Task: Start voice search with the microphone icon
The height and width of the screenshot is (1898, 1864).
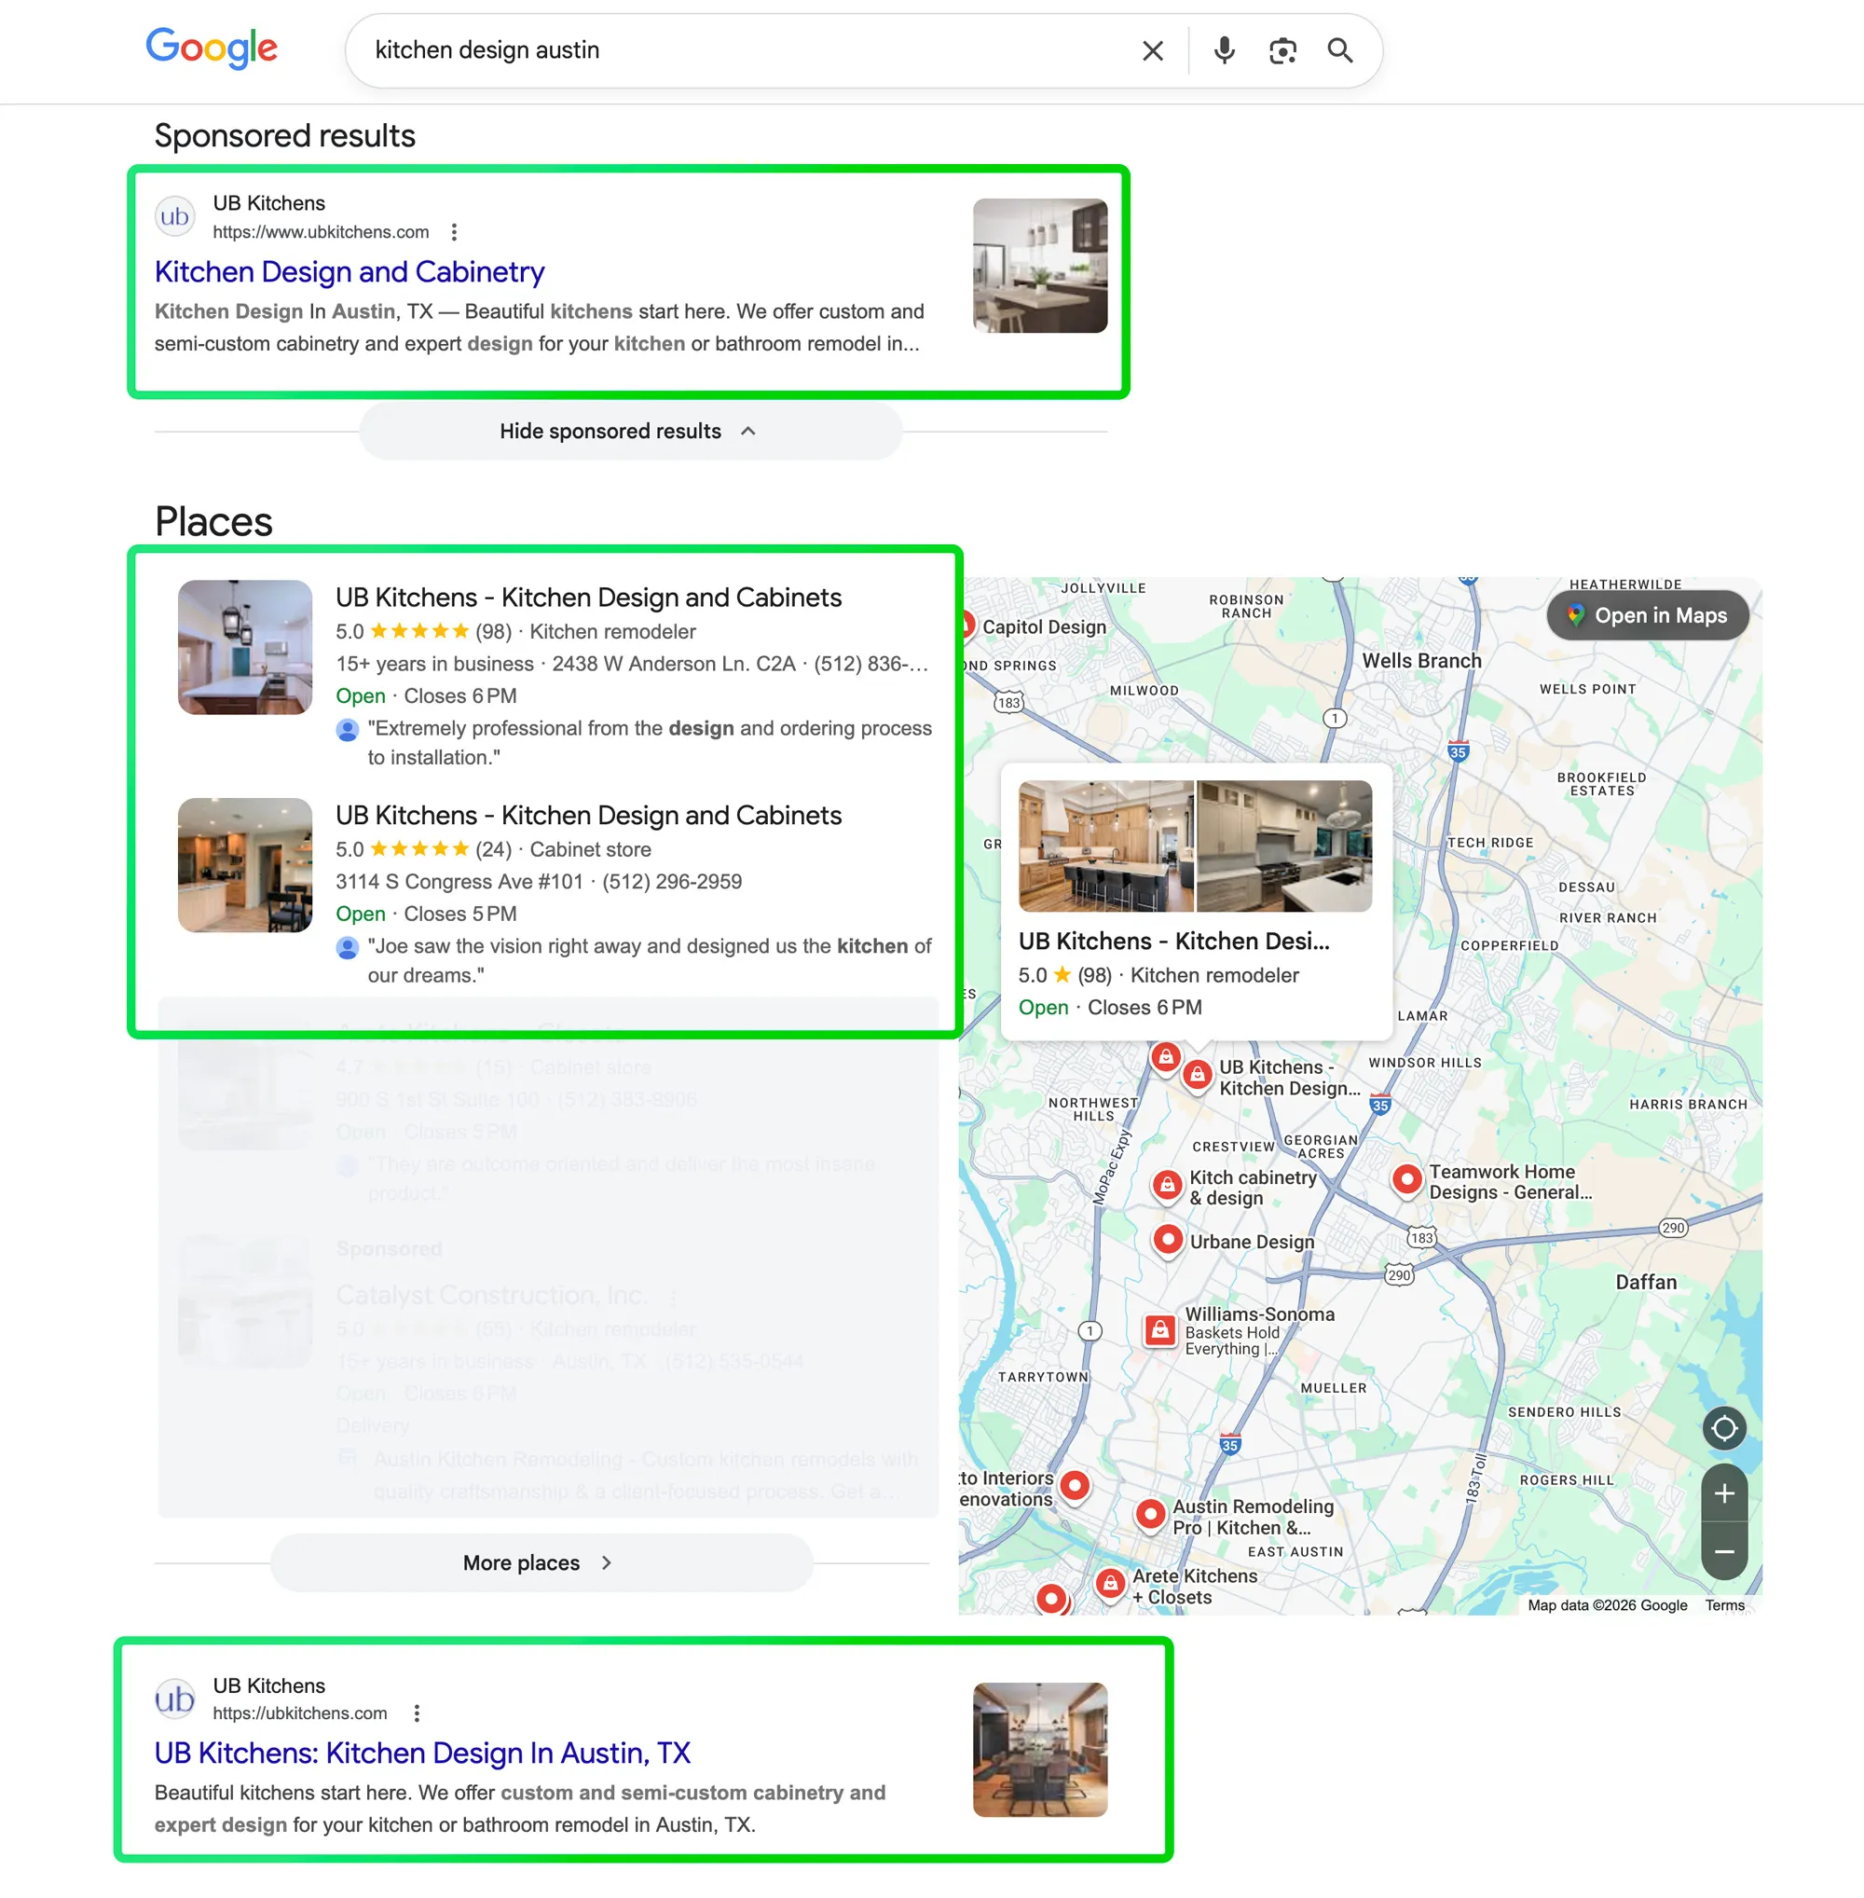Action: point(1224,51)
